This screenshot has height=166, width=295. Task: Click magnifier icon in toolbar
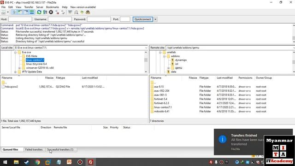pyautogui.click(x=76, y=12)
